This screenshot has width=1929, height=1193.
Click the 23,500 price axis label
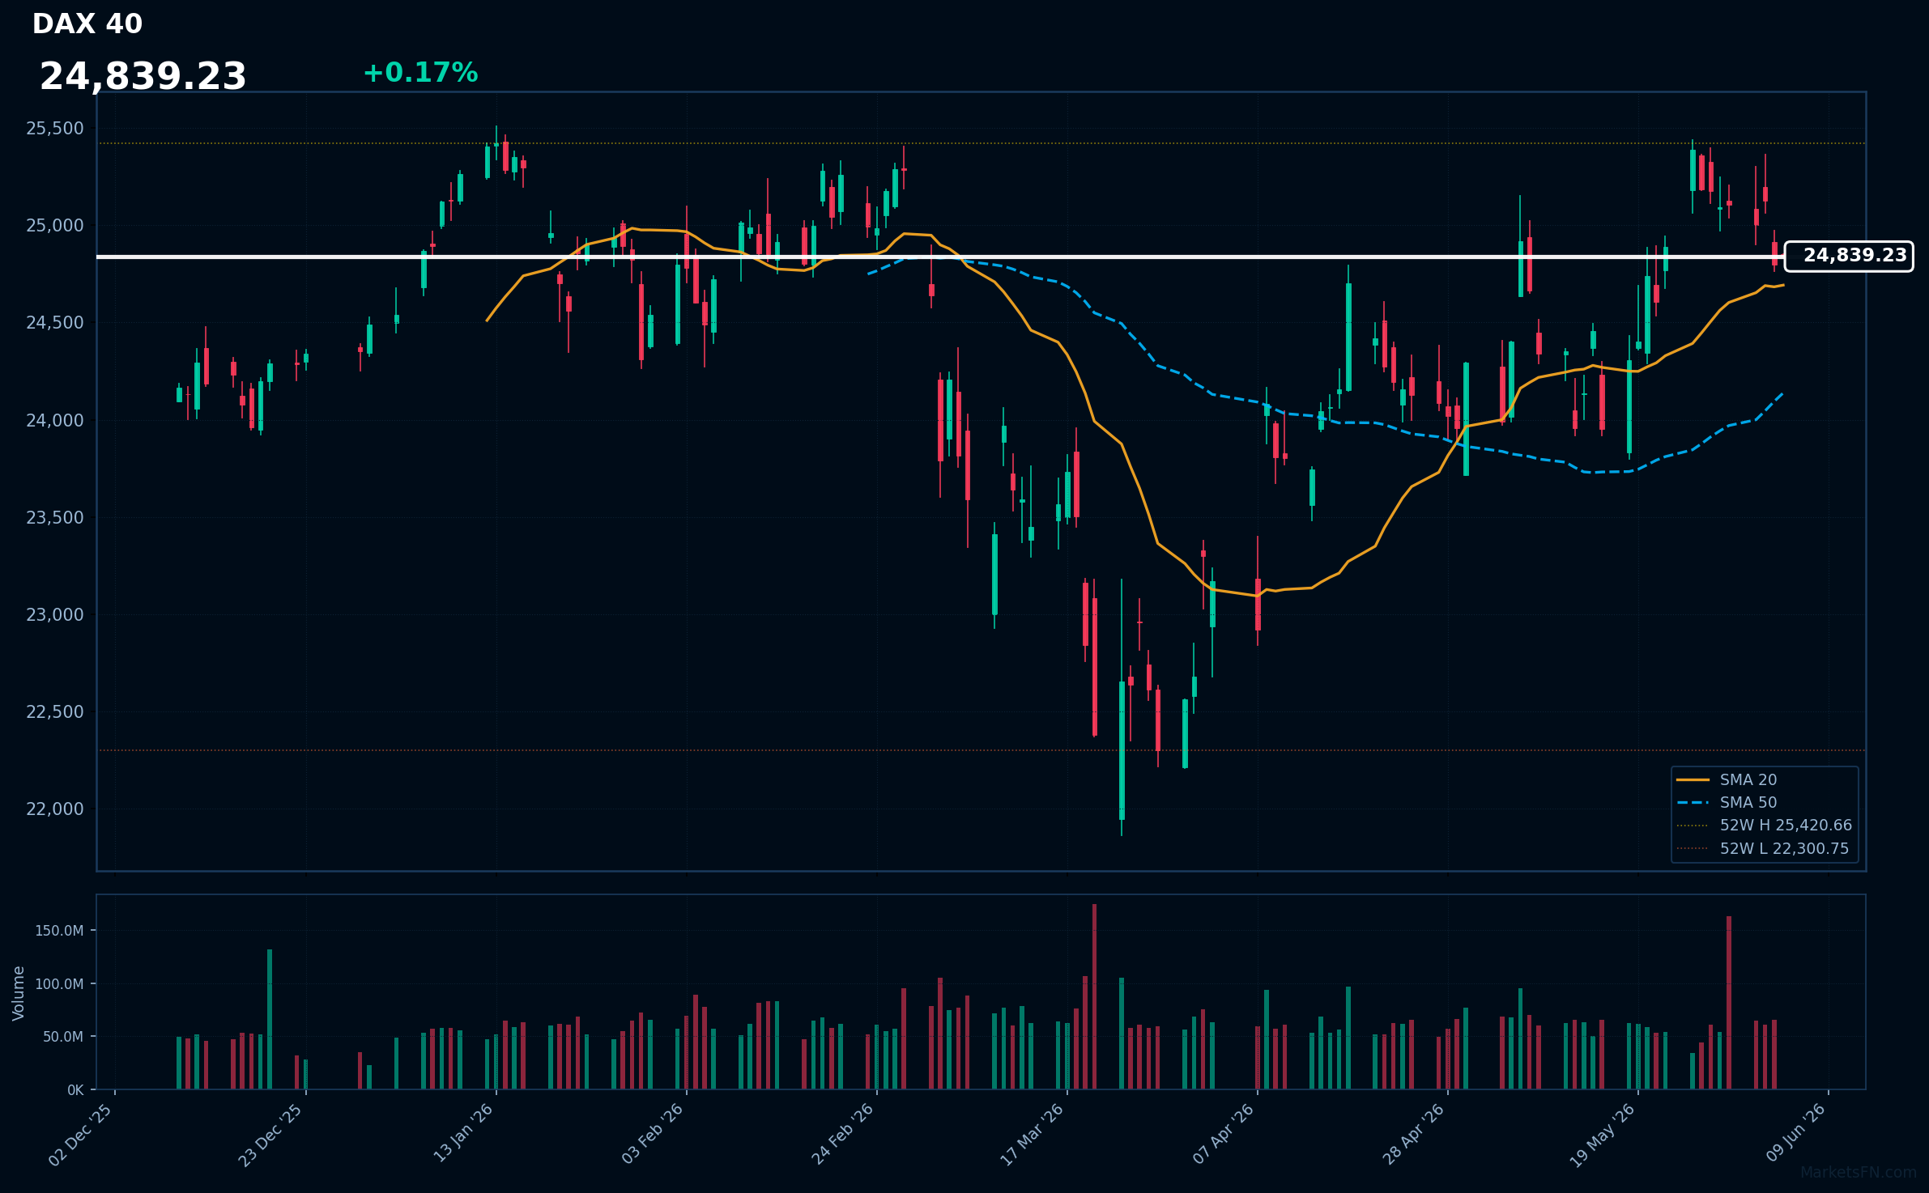(55, 517)
